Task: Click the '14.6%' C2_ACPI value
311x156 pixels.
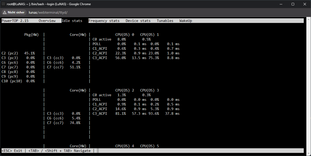Action: tap(121, 109)
